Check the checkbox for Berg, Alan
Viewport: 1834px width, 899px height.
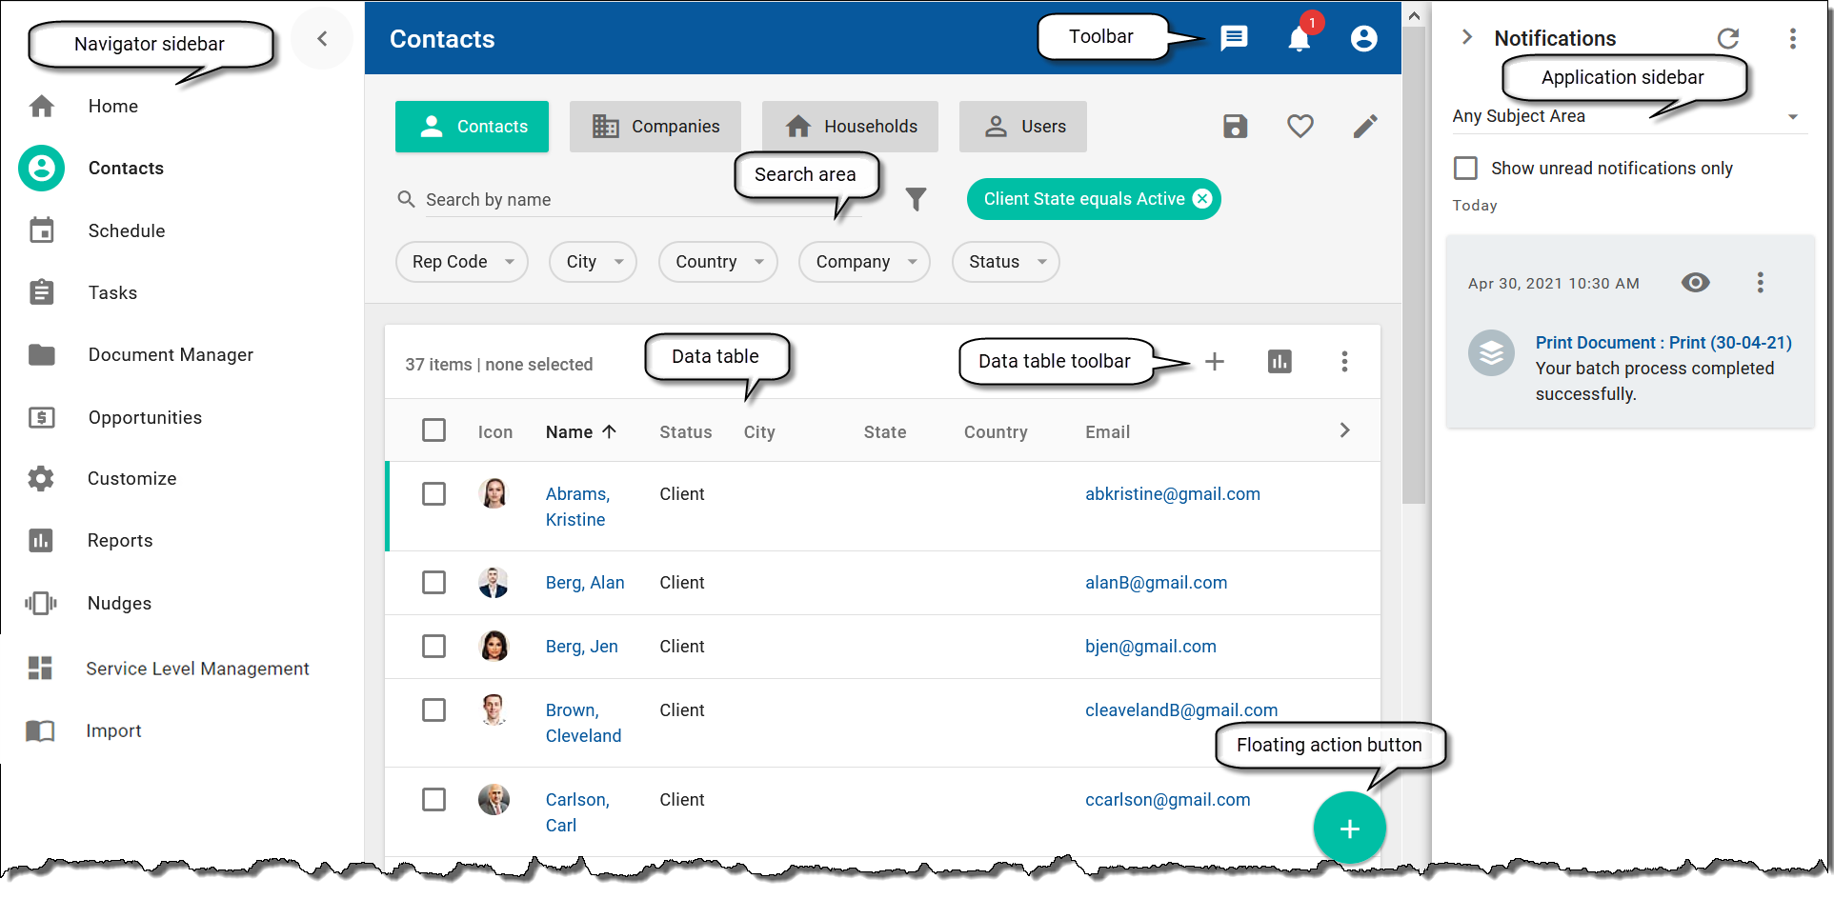tap(433, 582)
